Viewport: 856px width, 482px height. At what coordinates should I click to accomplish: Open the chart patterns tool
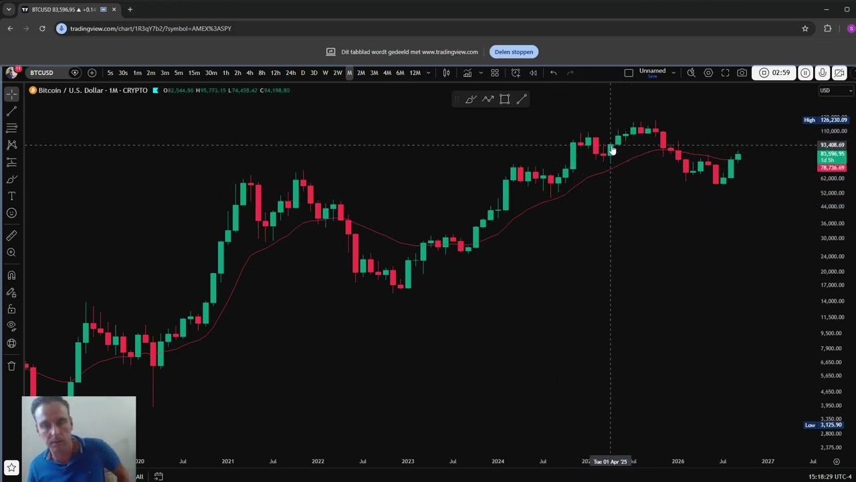[11, 145]
